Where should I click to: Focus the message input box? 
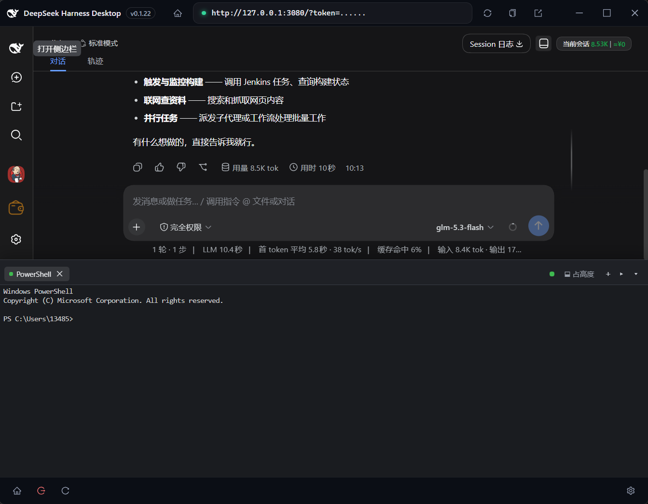pos(338,201)
